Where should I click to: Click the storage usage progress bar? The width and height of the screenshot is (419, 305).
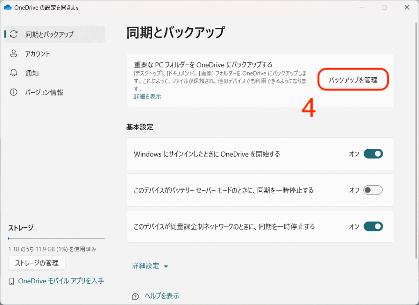click(56, 238)
